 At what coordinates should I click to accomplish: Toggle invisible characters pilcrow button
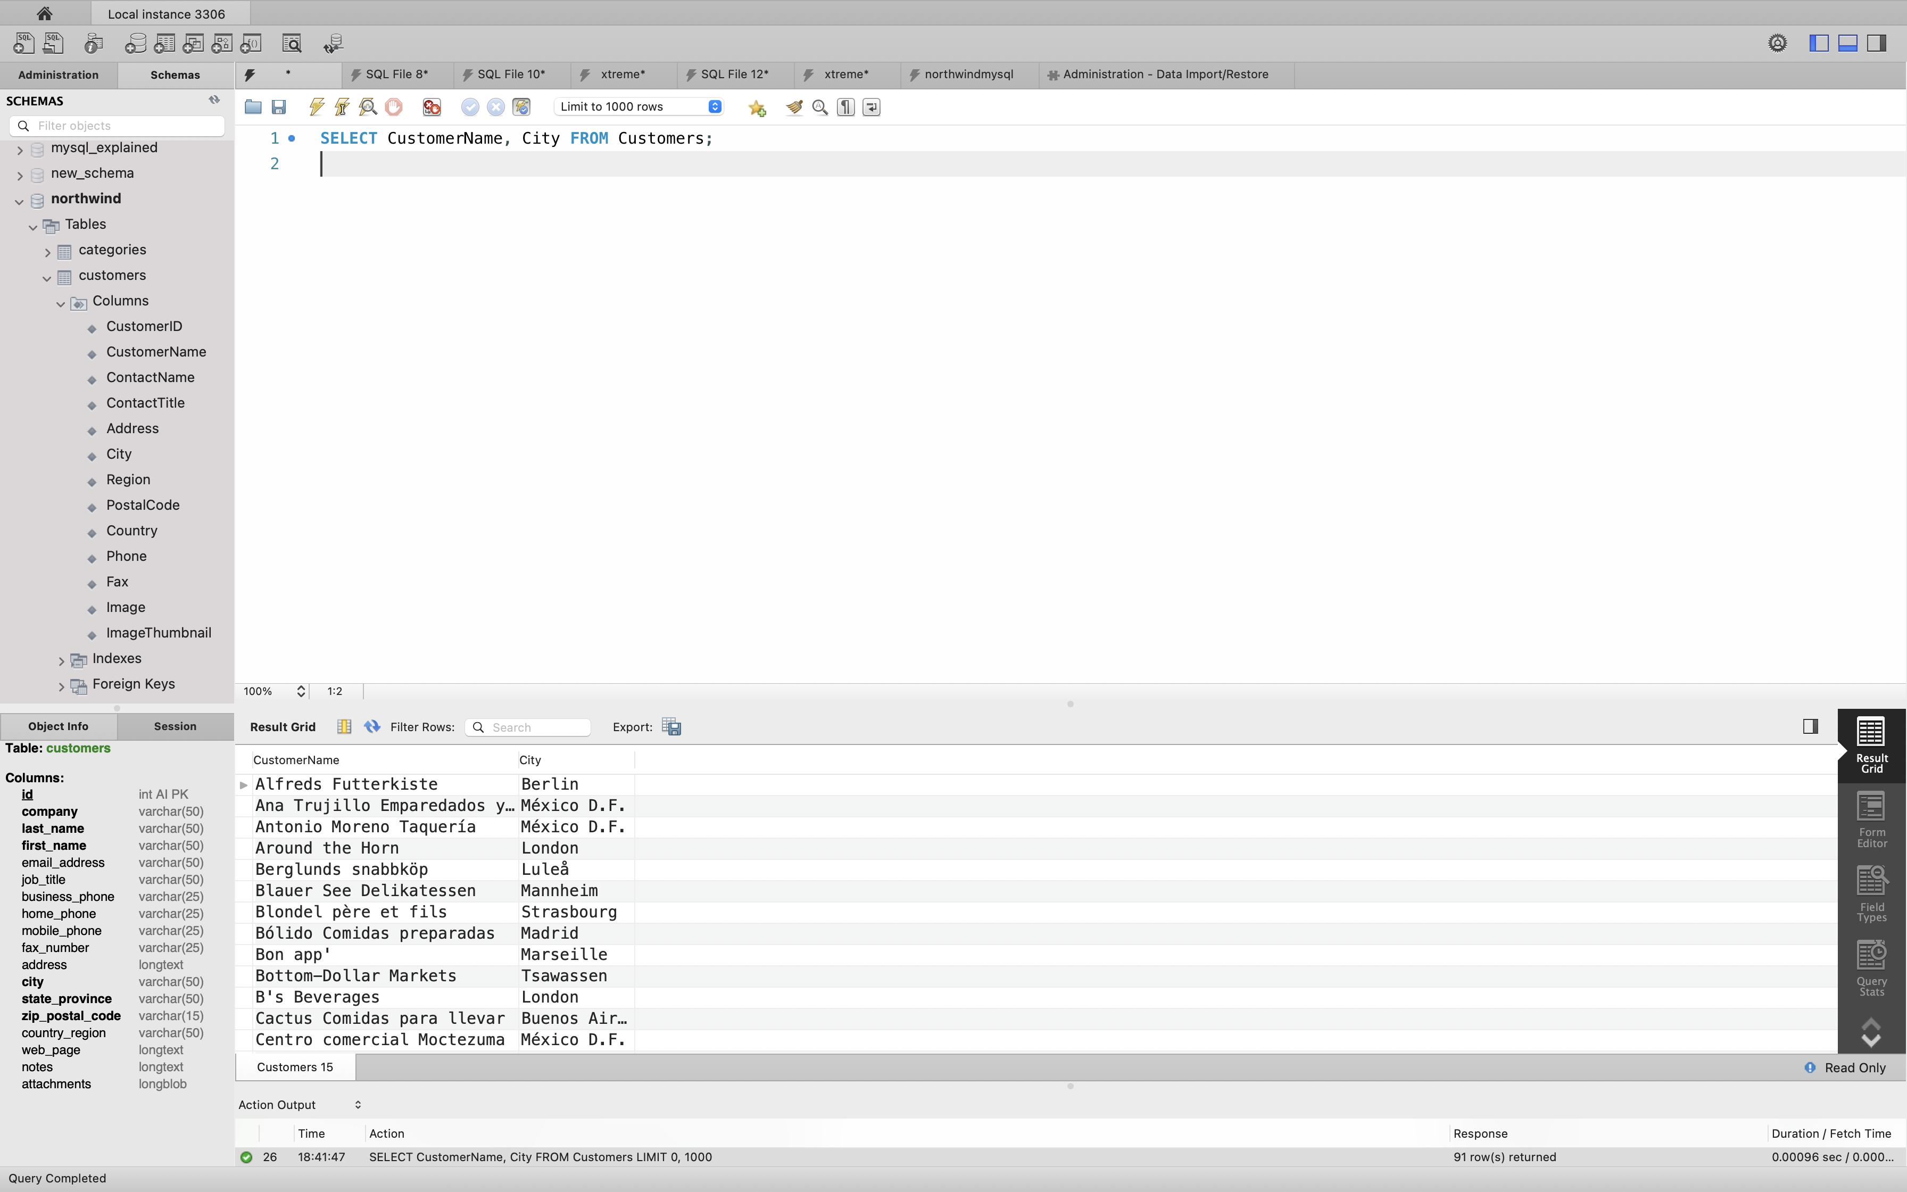[x=845, y=106]
